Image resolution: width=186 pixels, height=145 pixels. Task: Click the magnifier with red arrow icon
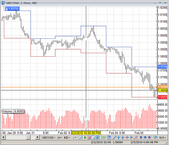pyautogui.click(x=136, y=138)
